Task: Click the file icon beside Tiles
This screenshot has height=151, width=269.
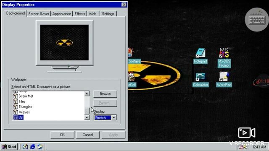Action: tap(16, 102)
